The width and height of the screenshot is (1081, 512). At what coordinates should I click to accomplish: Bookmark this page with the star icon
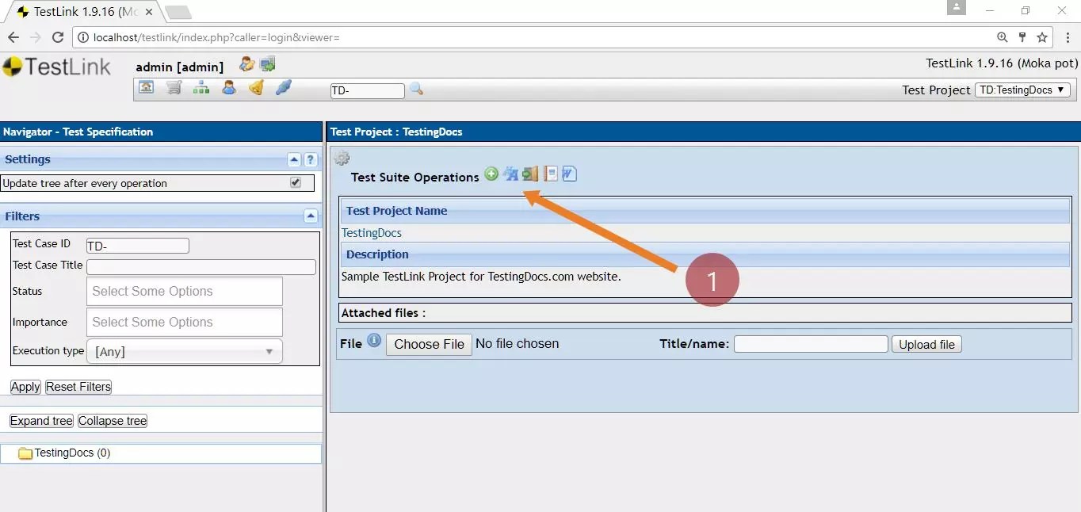click(x=1042, y=37)
